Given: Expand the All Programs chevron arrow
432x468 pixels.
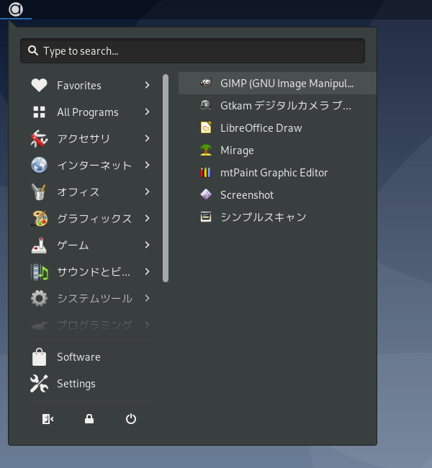Looking at the screenshot, I should tap(147, 112).
